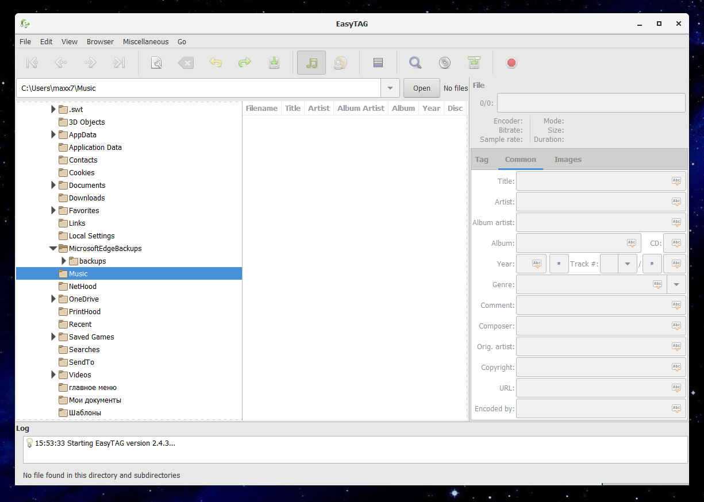Open the Genre dropdown list
Image resolution: width=704 pixels, height=502 pixels.
tap(676, 284)
